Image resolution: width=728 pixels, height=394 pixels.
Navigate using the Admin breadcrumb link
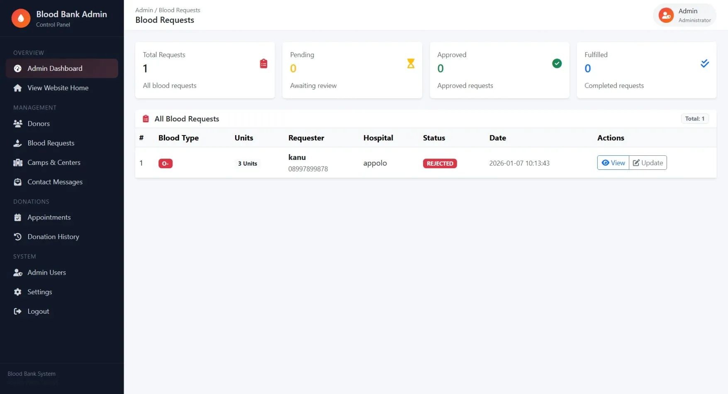pyautogui.click(x=144, y=10)
